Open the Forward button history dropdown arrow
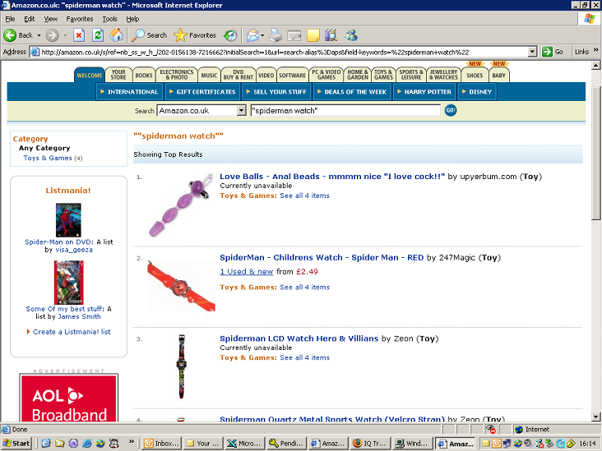Screen dimensions: 602x451 tap(65, 35)
